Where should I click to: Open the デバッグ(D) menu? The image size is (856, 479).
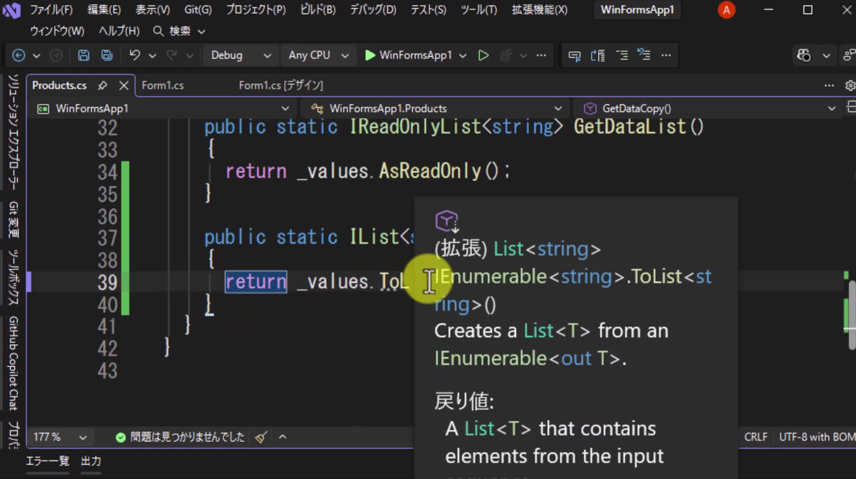(373, 10)
